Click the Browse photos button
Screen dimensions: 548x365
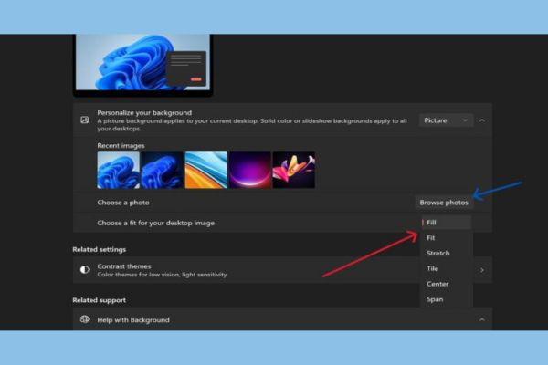click(x=444, y=203)
